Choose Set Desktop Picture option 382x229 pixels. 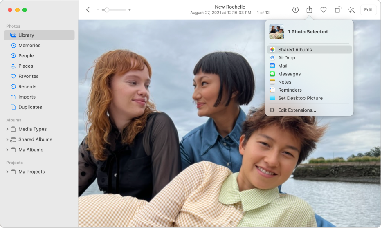(300, 98)
